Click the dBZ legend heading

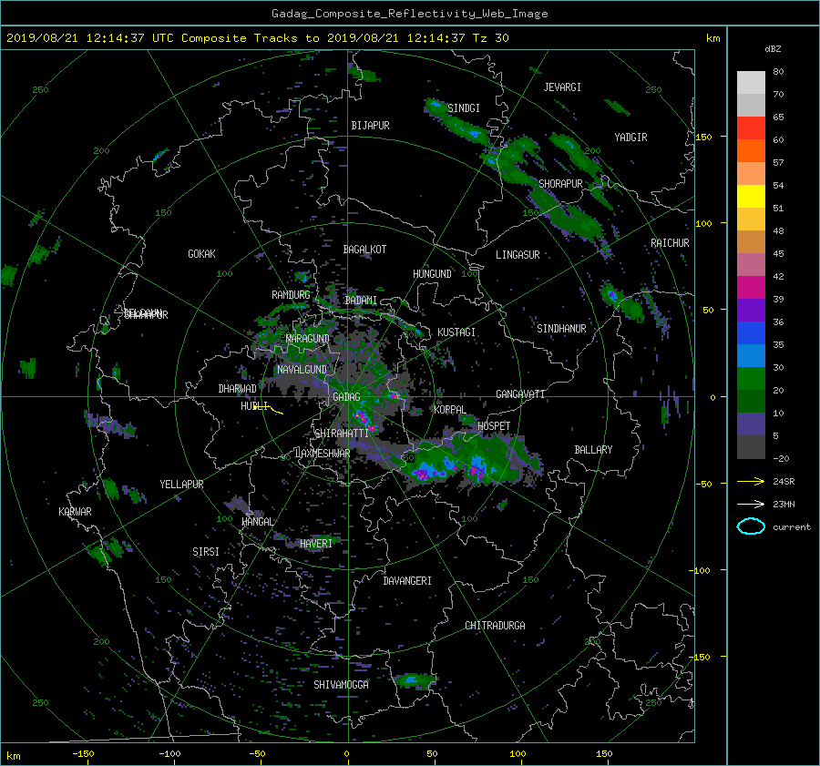pos(773,49)
